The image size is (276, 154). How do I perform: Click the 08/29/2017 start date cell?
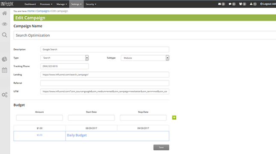click(91, 128)
